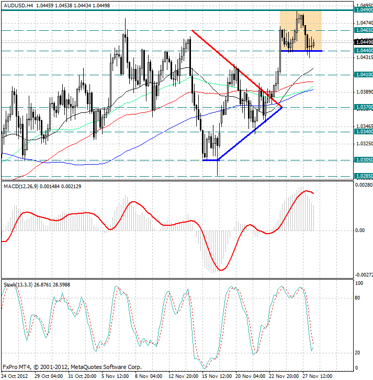Click the Stochastic 20 level value
The width and height of the screenshot is (373, 380).
pos(357,353)
